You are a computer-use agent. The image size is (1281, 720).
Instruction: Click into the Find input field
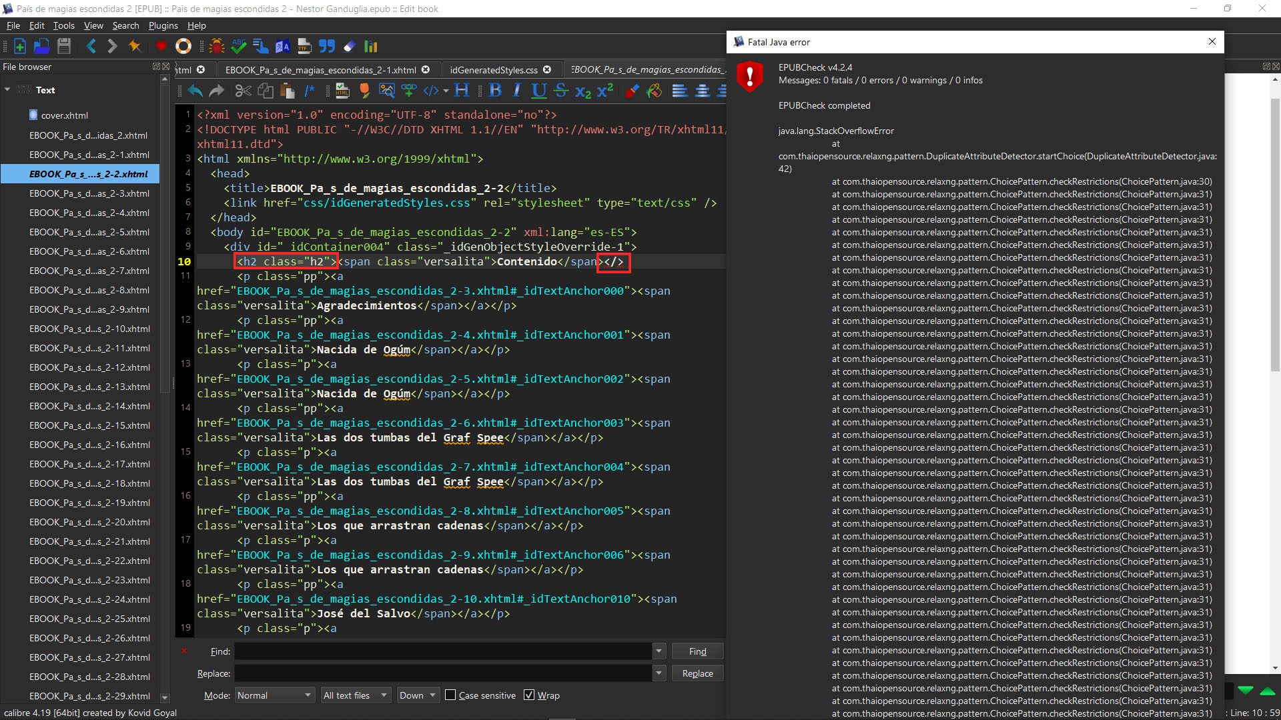point(442,651)
